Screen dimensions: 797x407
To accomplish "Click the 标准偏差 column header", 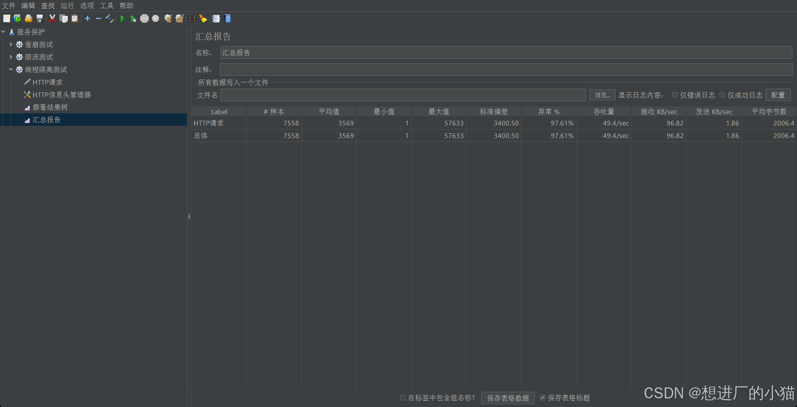I will [494, 112].
